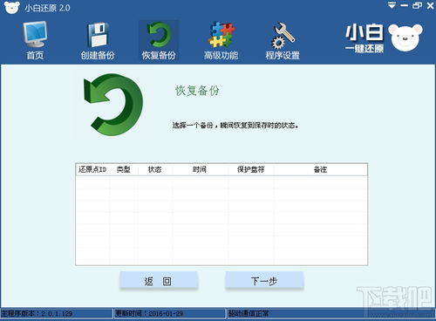The width and height of the screenshot is (436, 321).
Task: Open 程序设置 wrench and gear icon
Action: tap(283, 36)
